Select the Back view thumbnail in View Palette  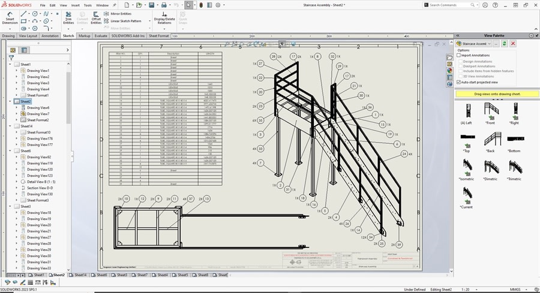pyautogui.click(x=493, y=140)
